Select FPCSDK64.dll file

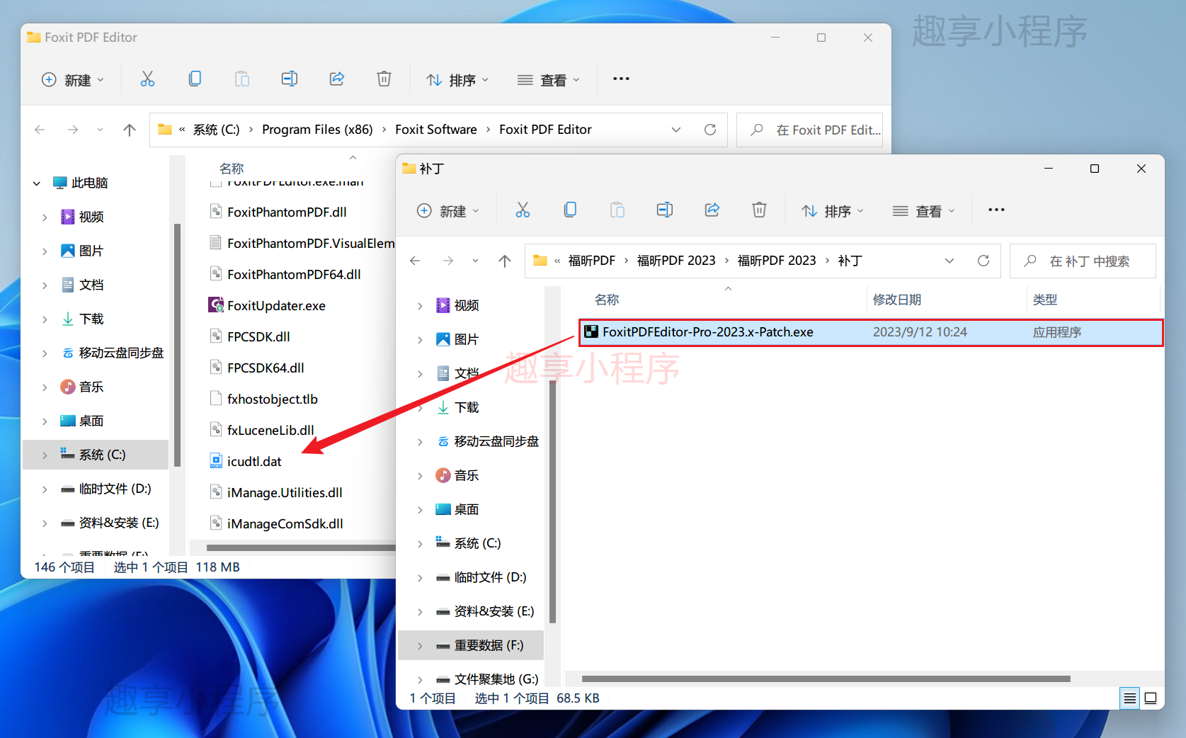257,368
